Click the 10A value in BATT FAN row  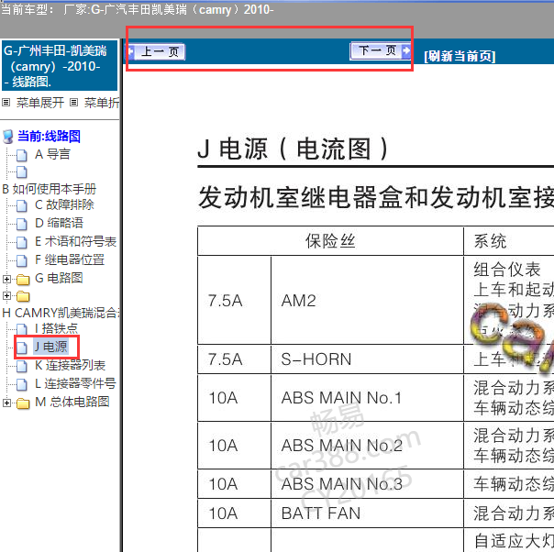223,513
